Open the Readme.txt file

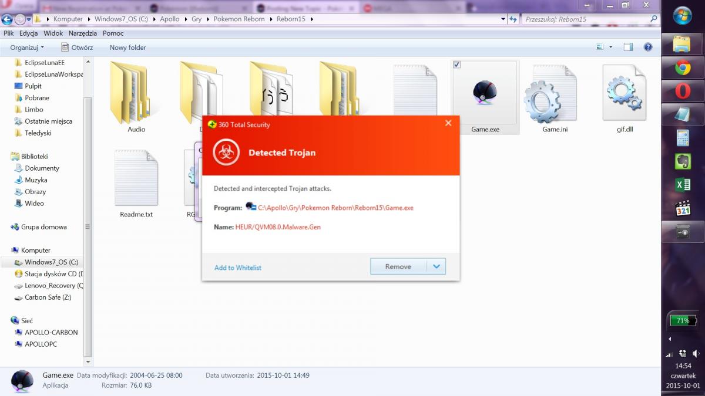point(136,179)
